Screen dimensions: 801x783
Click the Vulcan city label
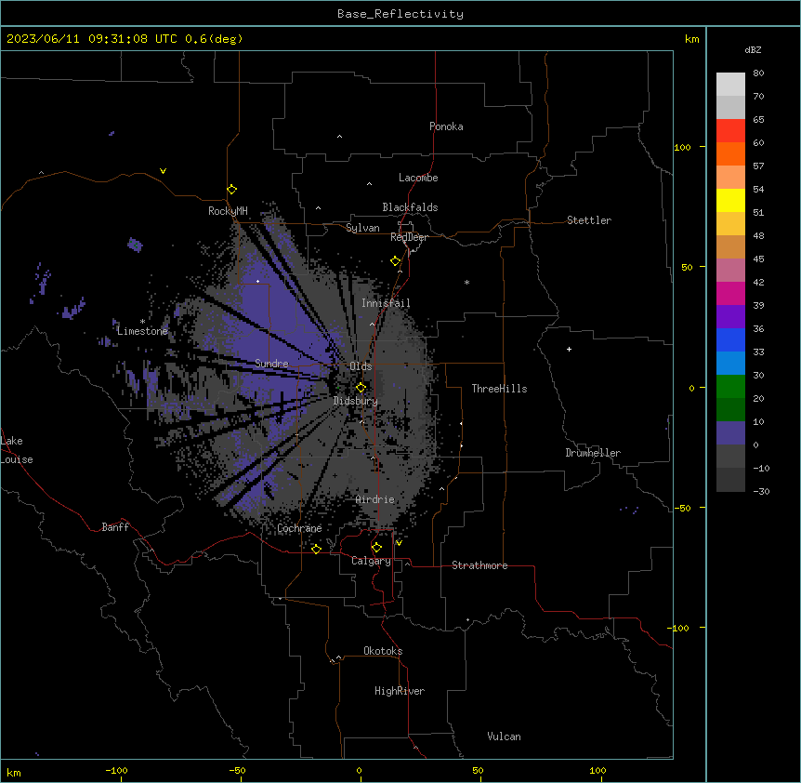click(x=504, y=737)
